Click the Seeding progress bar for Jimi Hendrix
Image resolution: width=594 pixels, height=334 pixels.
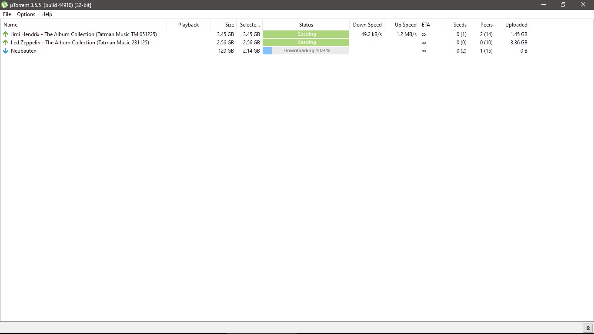[306, 34]
